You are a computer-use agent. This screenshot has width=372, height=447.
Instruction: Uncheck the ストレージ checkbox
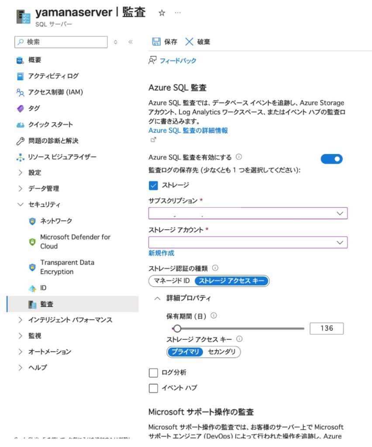[153, 186]
